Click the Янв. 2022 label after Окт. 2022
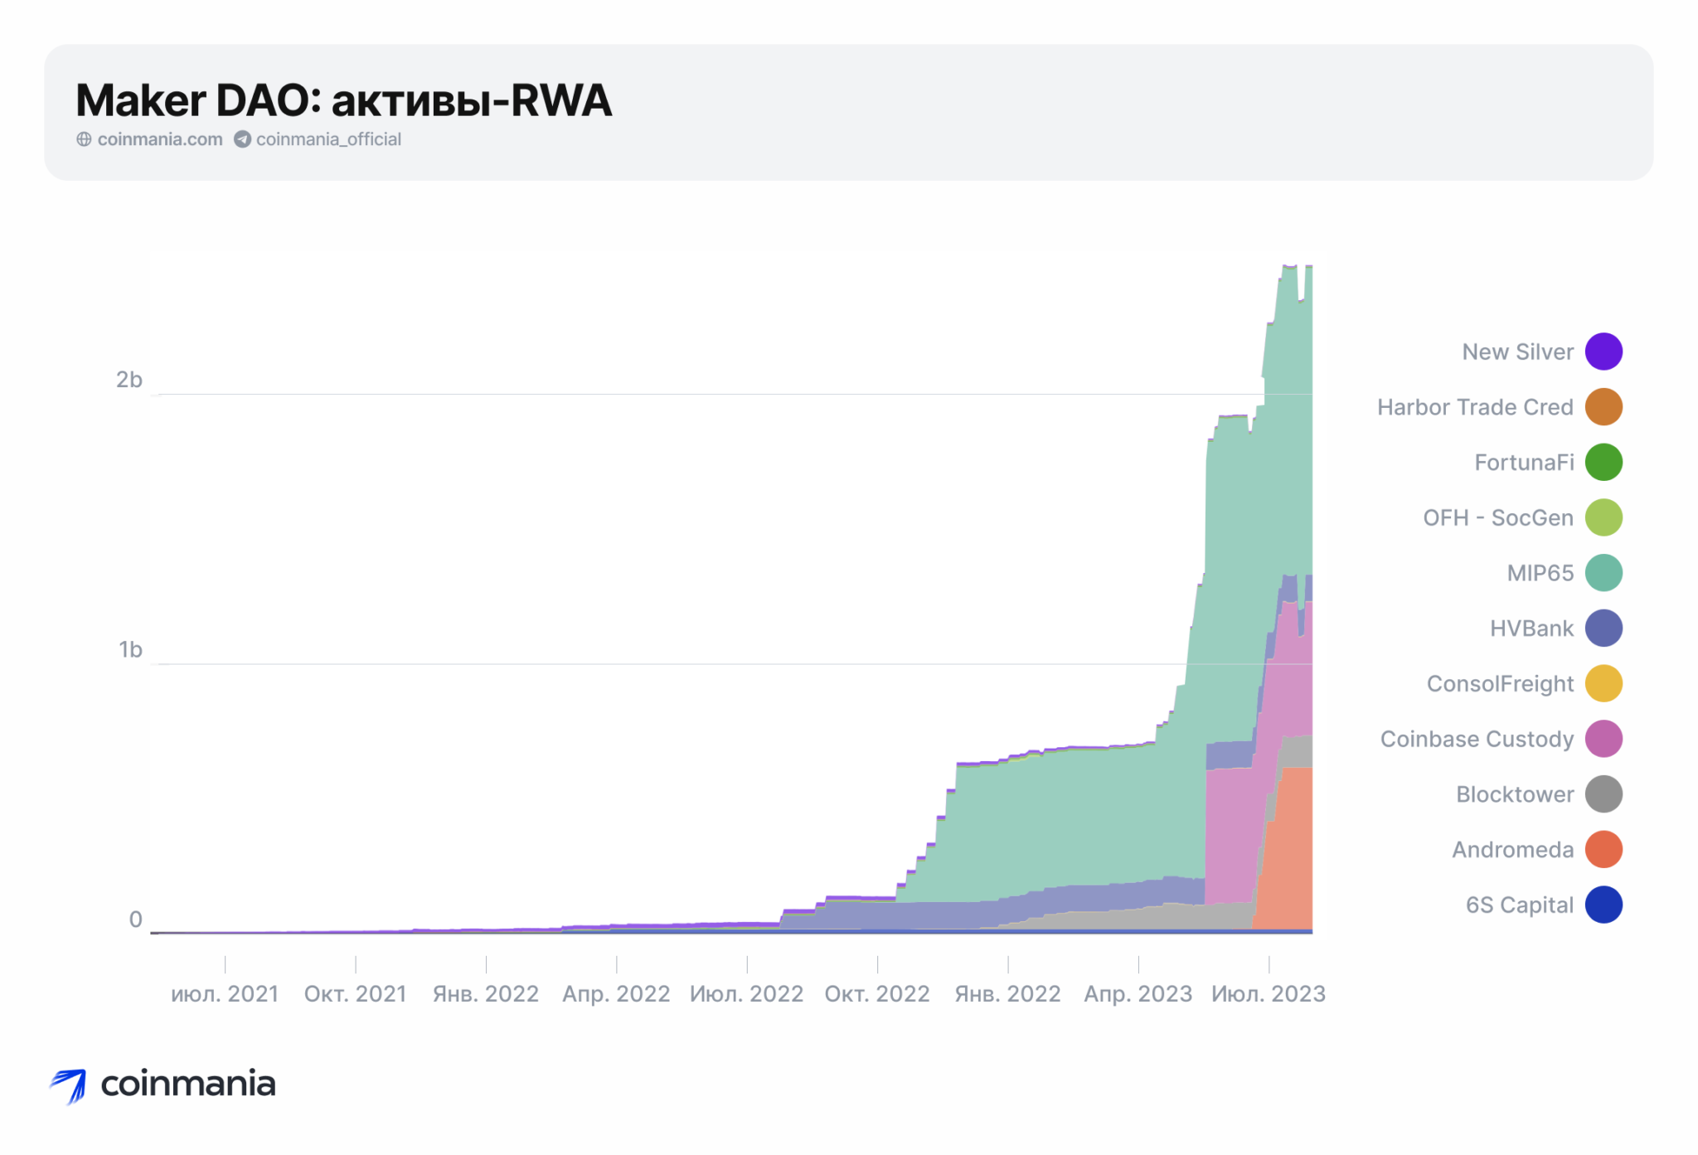 click(x=1007, y=994)
